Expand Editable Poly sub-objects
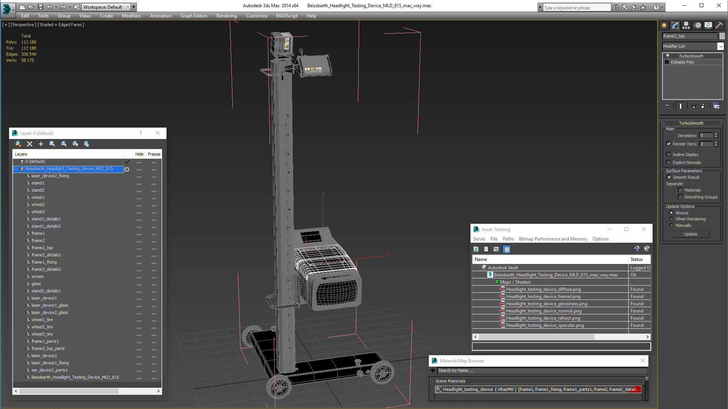The height and width of the screenshot is (409, 728). point(667,62)
